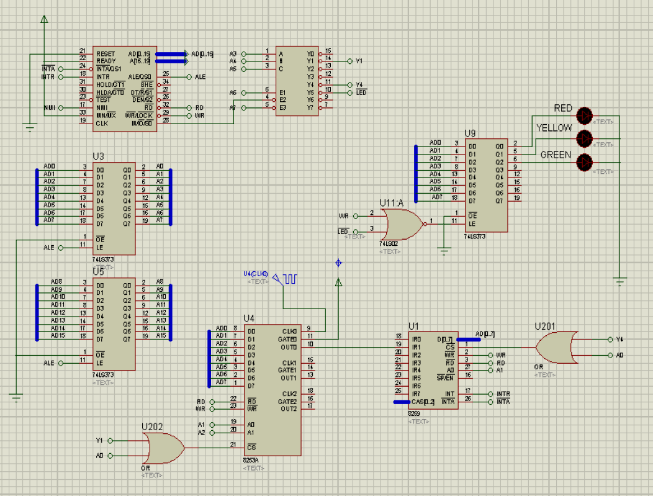Click the clock generator pulse waveform symbol
This screenshot has height=496, width=653.
[290, 279]
